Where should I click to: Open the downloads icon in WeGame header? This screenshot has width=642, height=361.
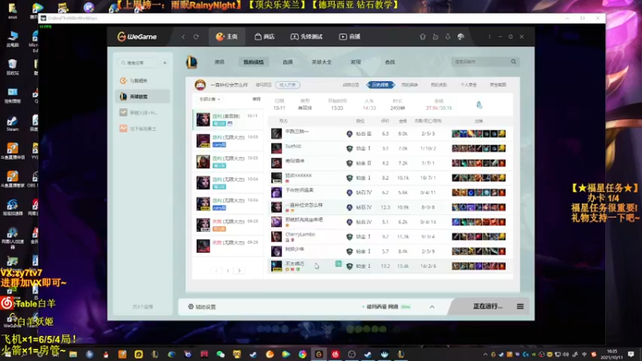tap(448, 37)
